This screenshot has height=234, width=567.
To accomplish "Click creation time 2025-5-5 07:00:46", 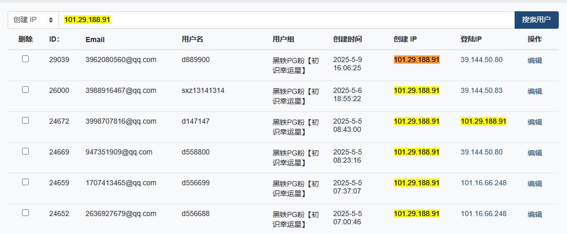I will pos(348,218).
